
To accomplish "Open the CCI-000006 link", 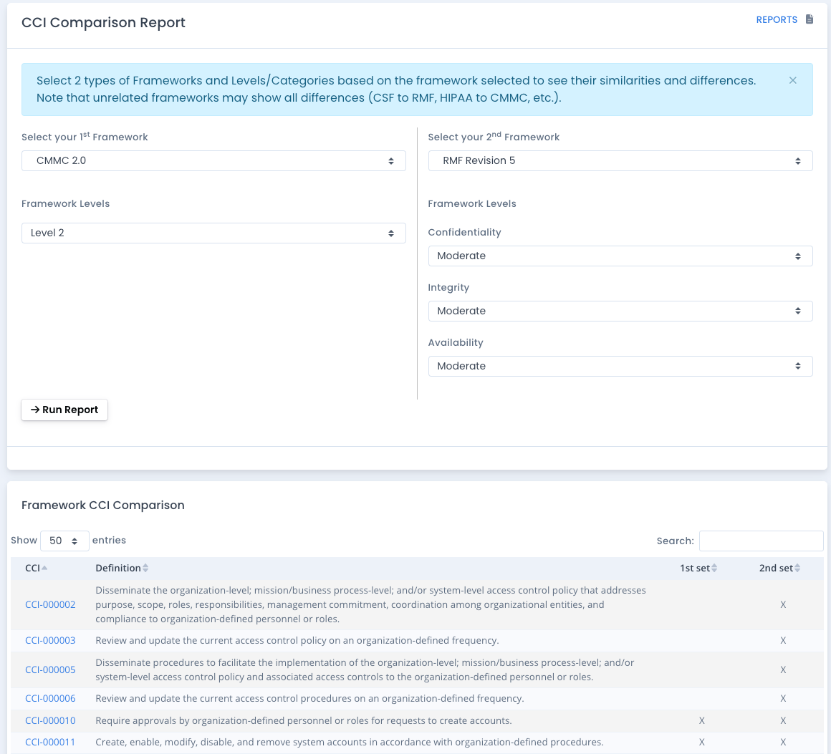I will 50,698.
